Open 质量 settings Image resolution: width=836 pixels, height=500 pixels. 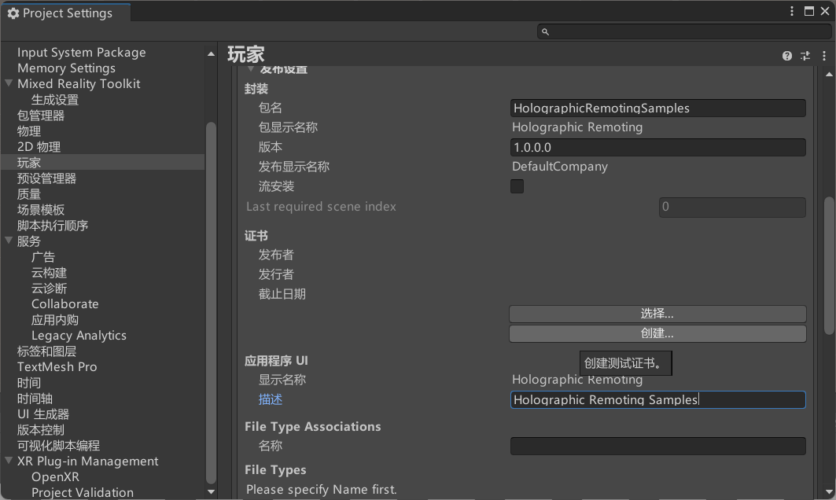pos(29,194)
